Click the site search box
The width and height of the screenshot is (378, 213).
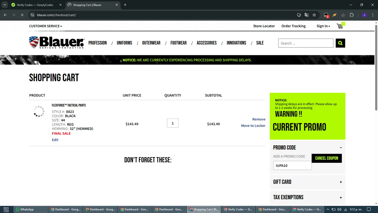pos(306,43)
